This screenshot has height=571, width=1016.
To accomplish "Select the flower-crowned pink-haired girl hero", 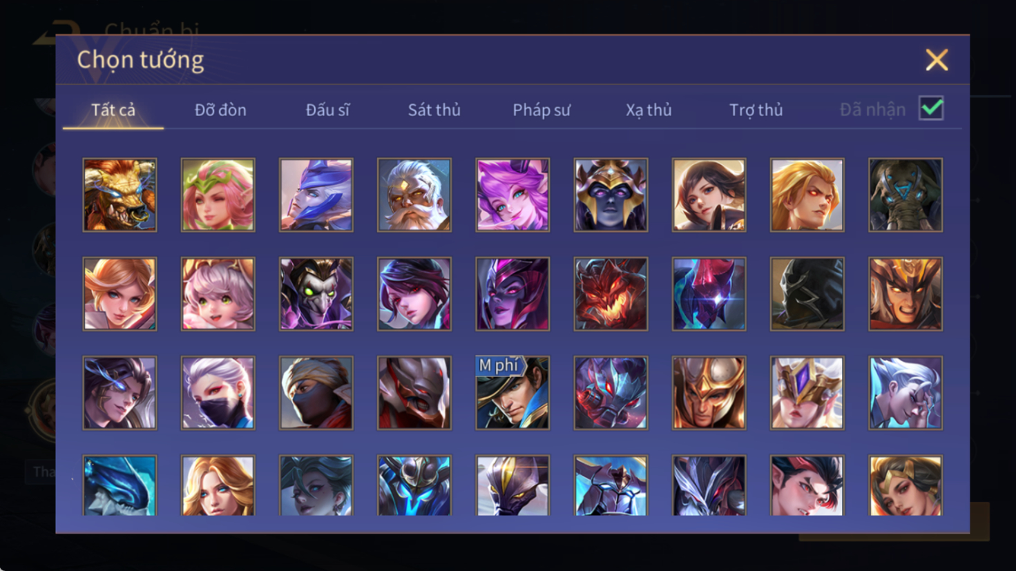I will click(218, 195).
